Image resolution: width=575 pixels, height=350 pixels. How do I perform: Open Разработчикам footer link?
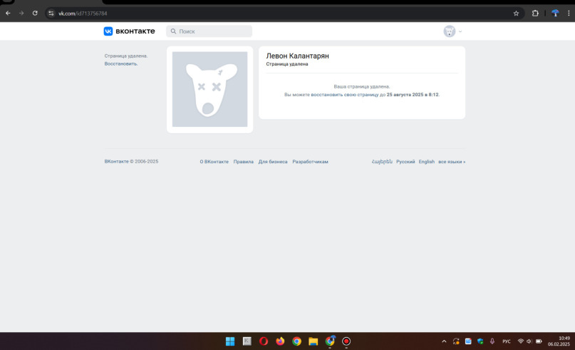310,162
